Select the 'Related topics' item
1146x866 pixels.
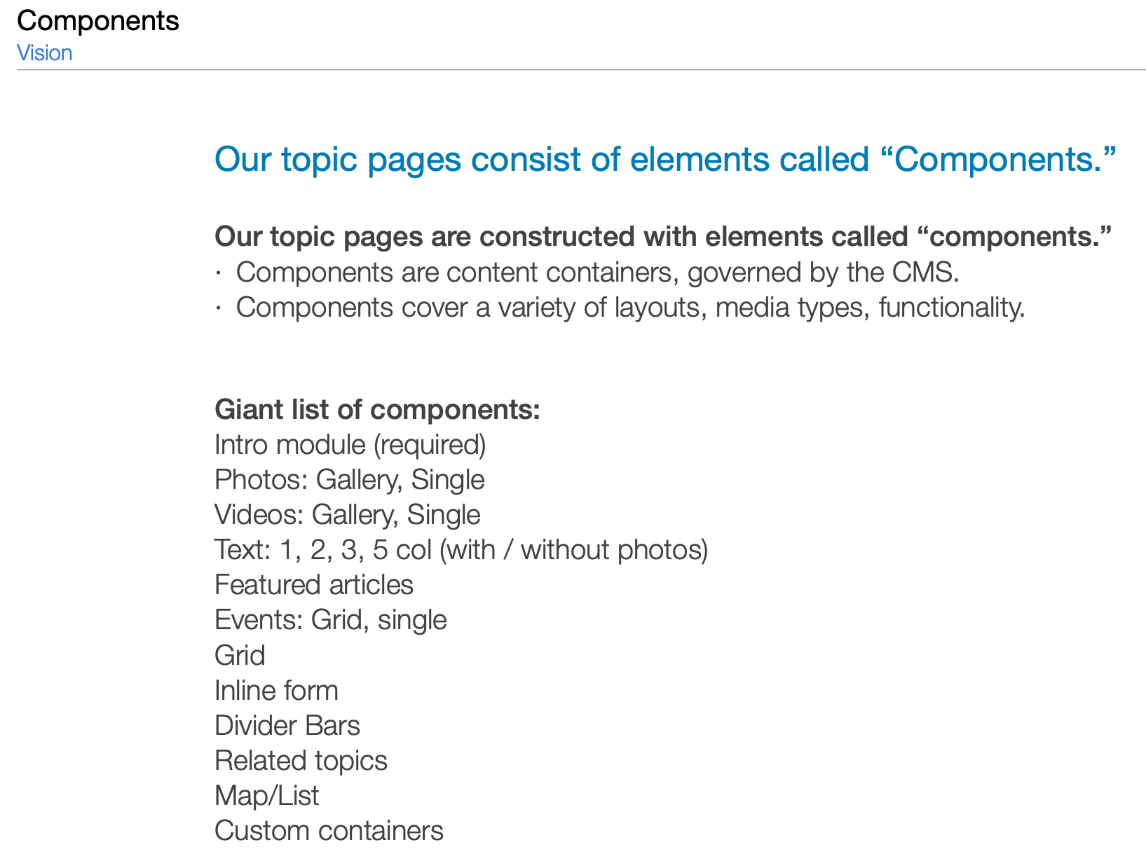pos(301,761)
